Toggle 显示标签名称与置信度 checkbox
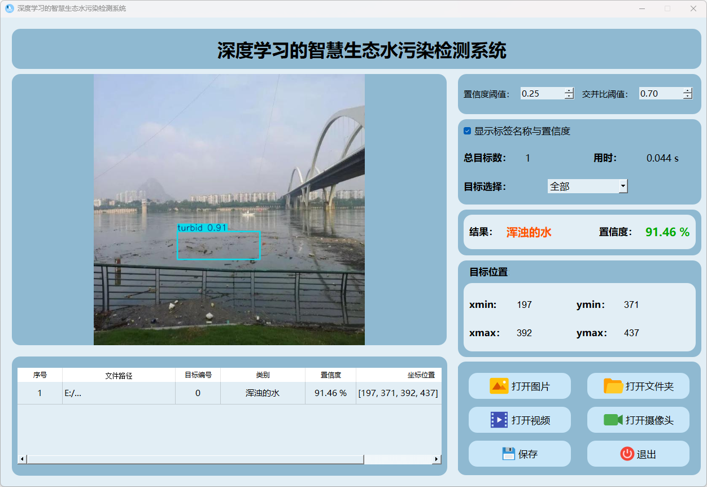 [x=468, y=131]
